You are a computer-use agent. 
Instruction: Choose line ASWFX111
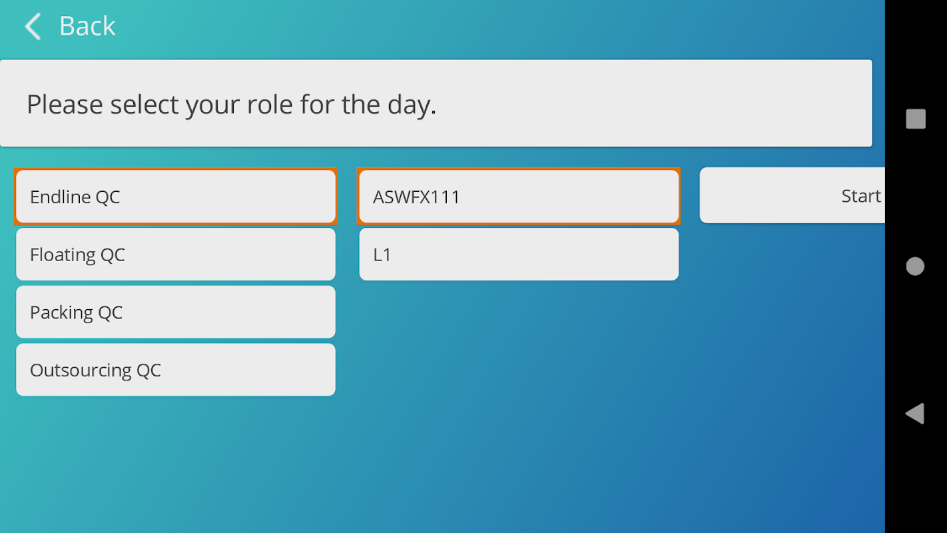coord(519,197)
